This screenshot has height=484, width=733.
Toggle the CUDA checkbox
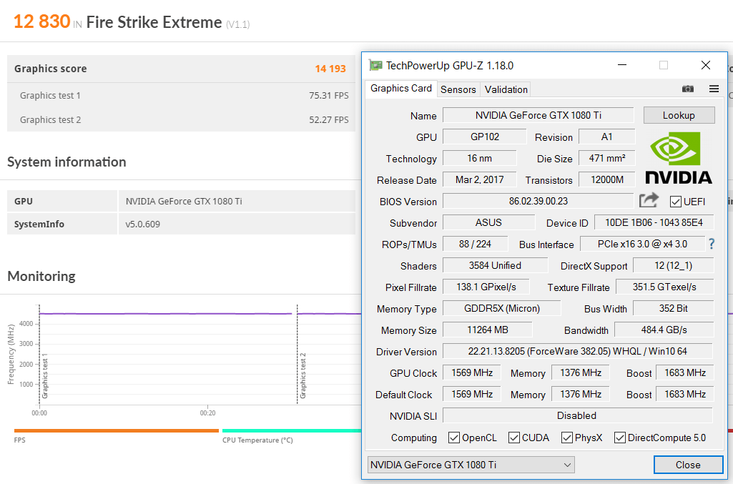tap(513, 438)
